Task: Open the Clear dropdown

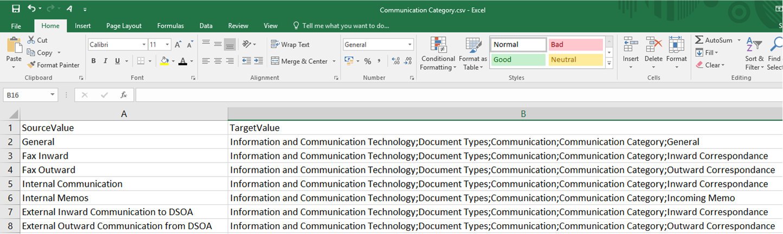Action: [x=710, y=65]
